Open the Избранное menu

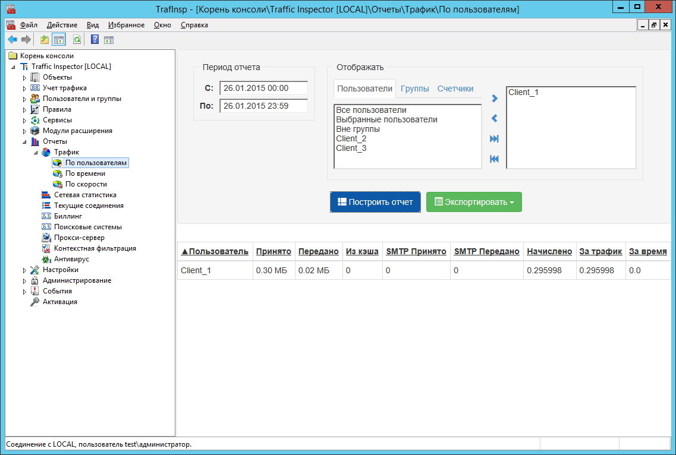126,25
